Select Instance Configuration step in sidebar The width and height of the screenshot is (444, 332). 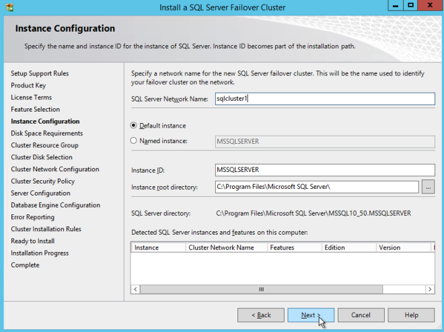click(x=45, y=122)
